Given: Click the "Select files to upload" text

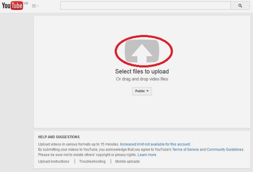Looking at the screenshot, I should tap(142, 72).
